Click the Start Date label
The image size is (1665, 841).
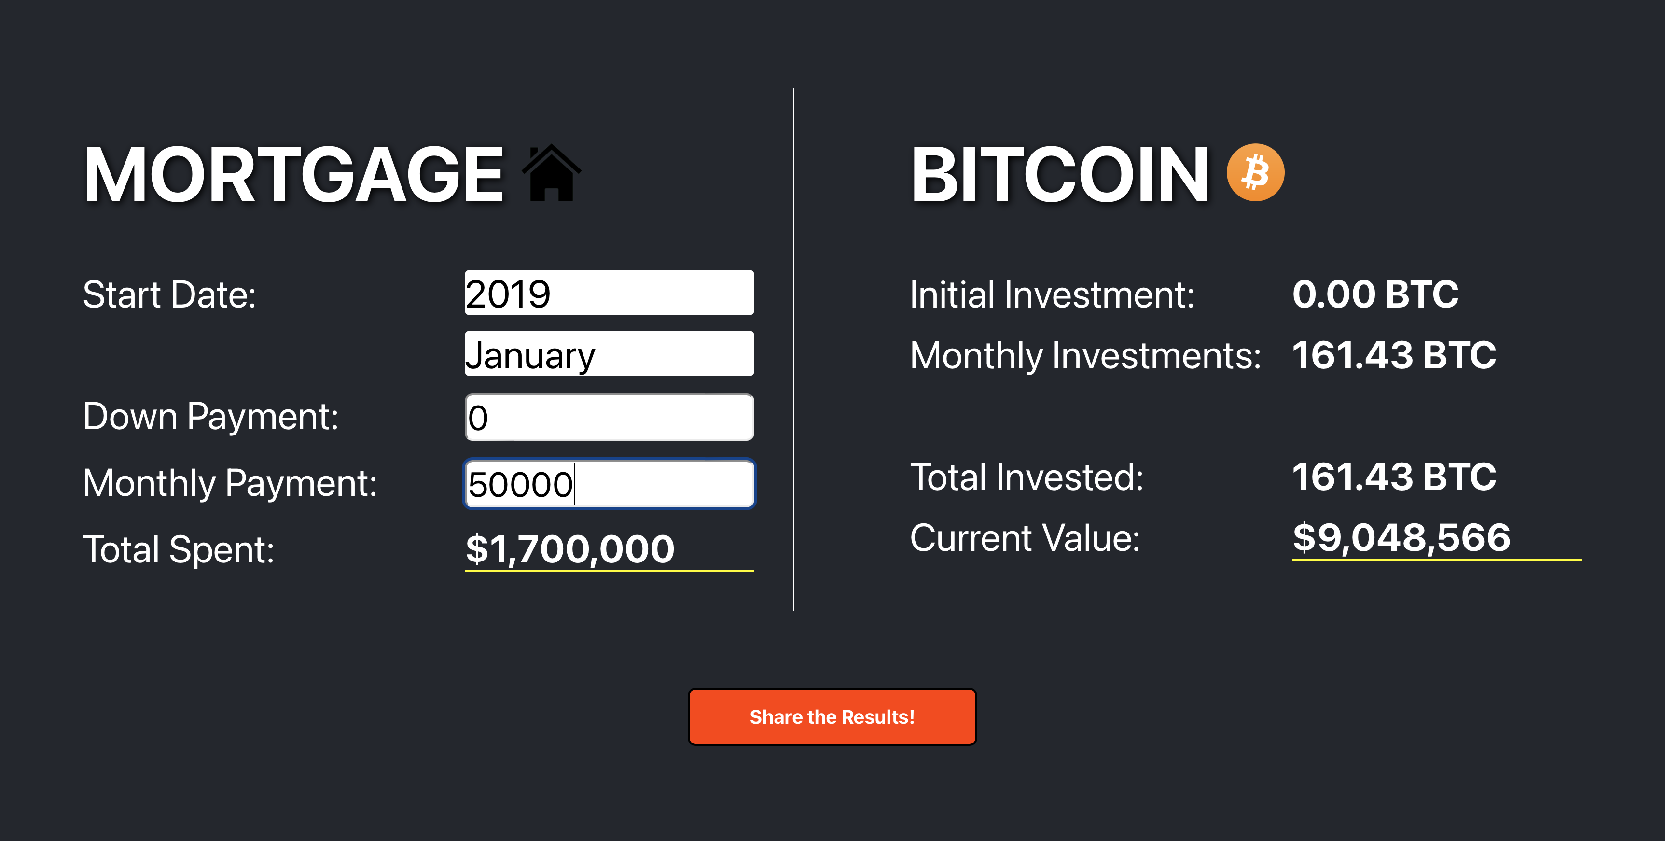tap(170, 294)
